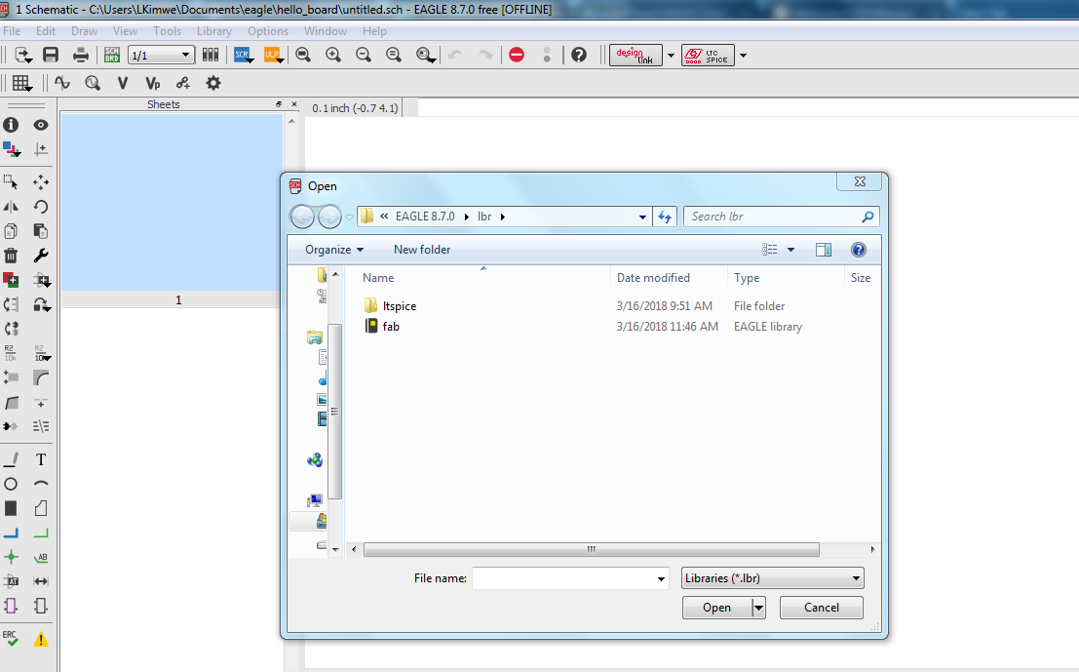
Task: Click the Grid settings icon
Action: [21, 83]
